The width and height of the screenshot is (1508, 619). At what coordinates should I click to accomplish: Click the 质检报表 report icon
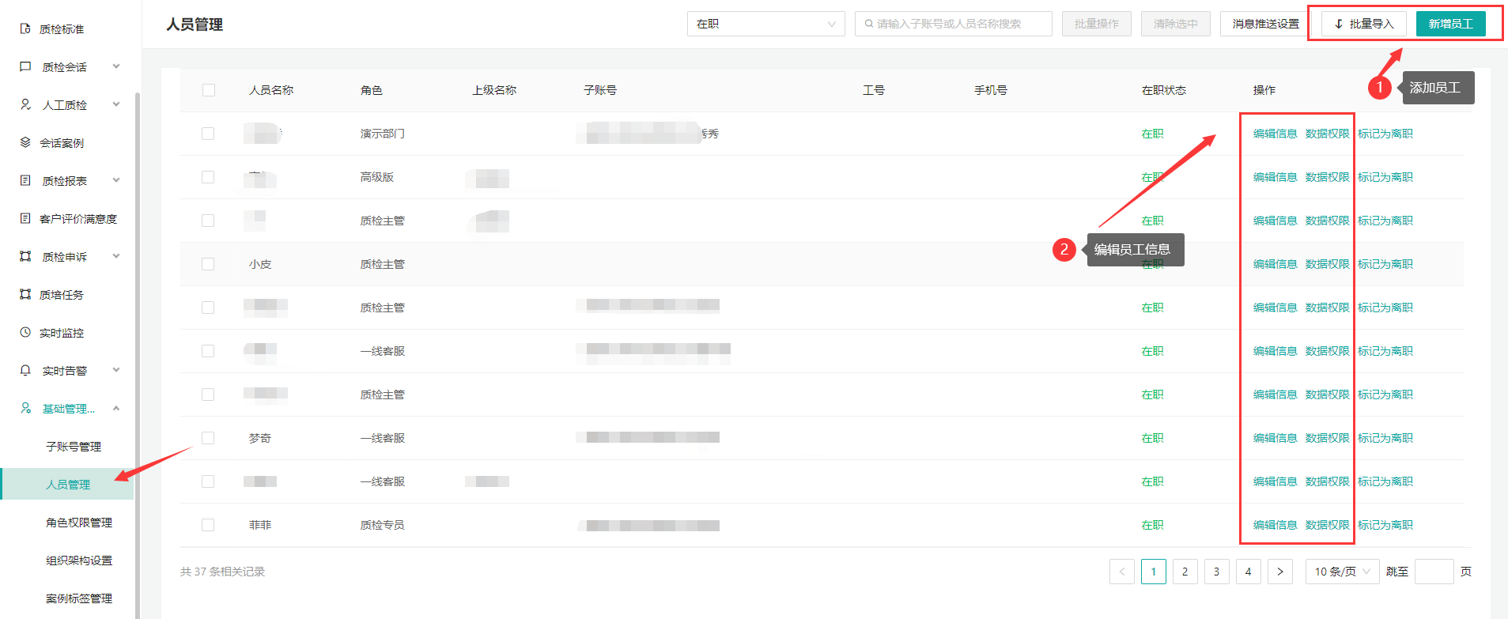[x=25, y=180]
